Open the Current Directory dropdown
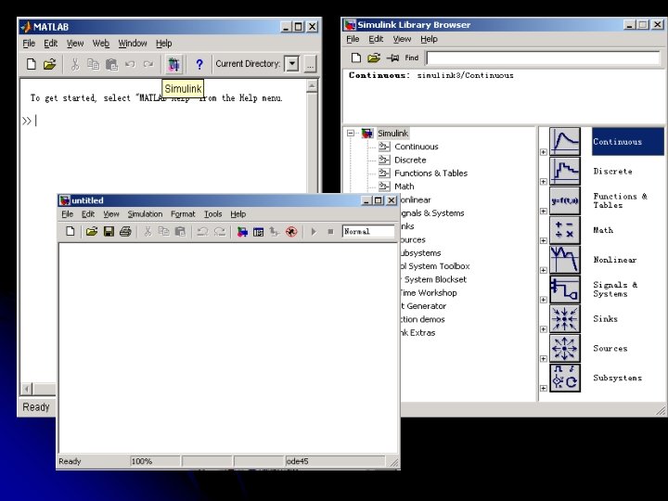The width and height of the screenshot is (668, 501). (292, 64)
